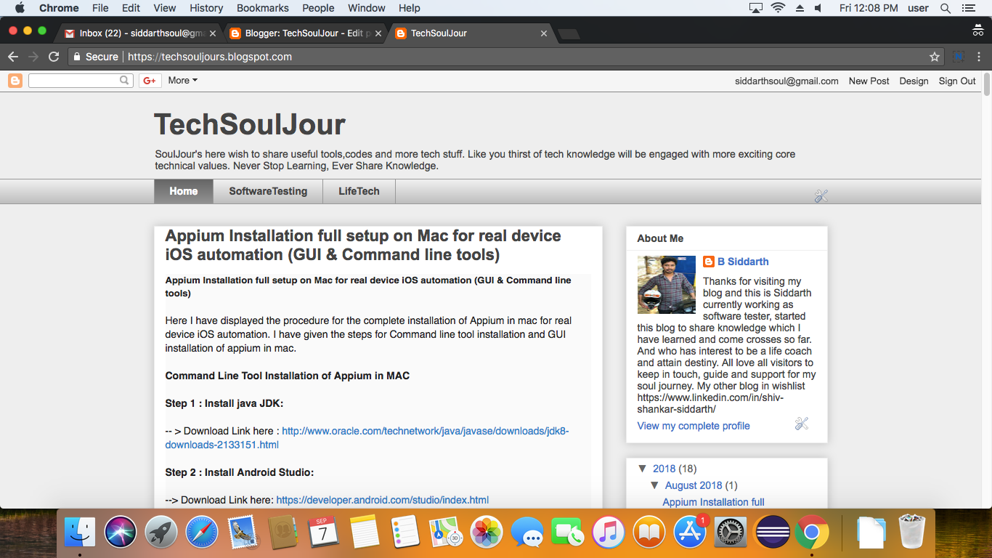Open the Android Studio download link
The image size is (992, 558).
click(x=382, y=500)
